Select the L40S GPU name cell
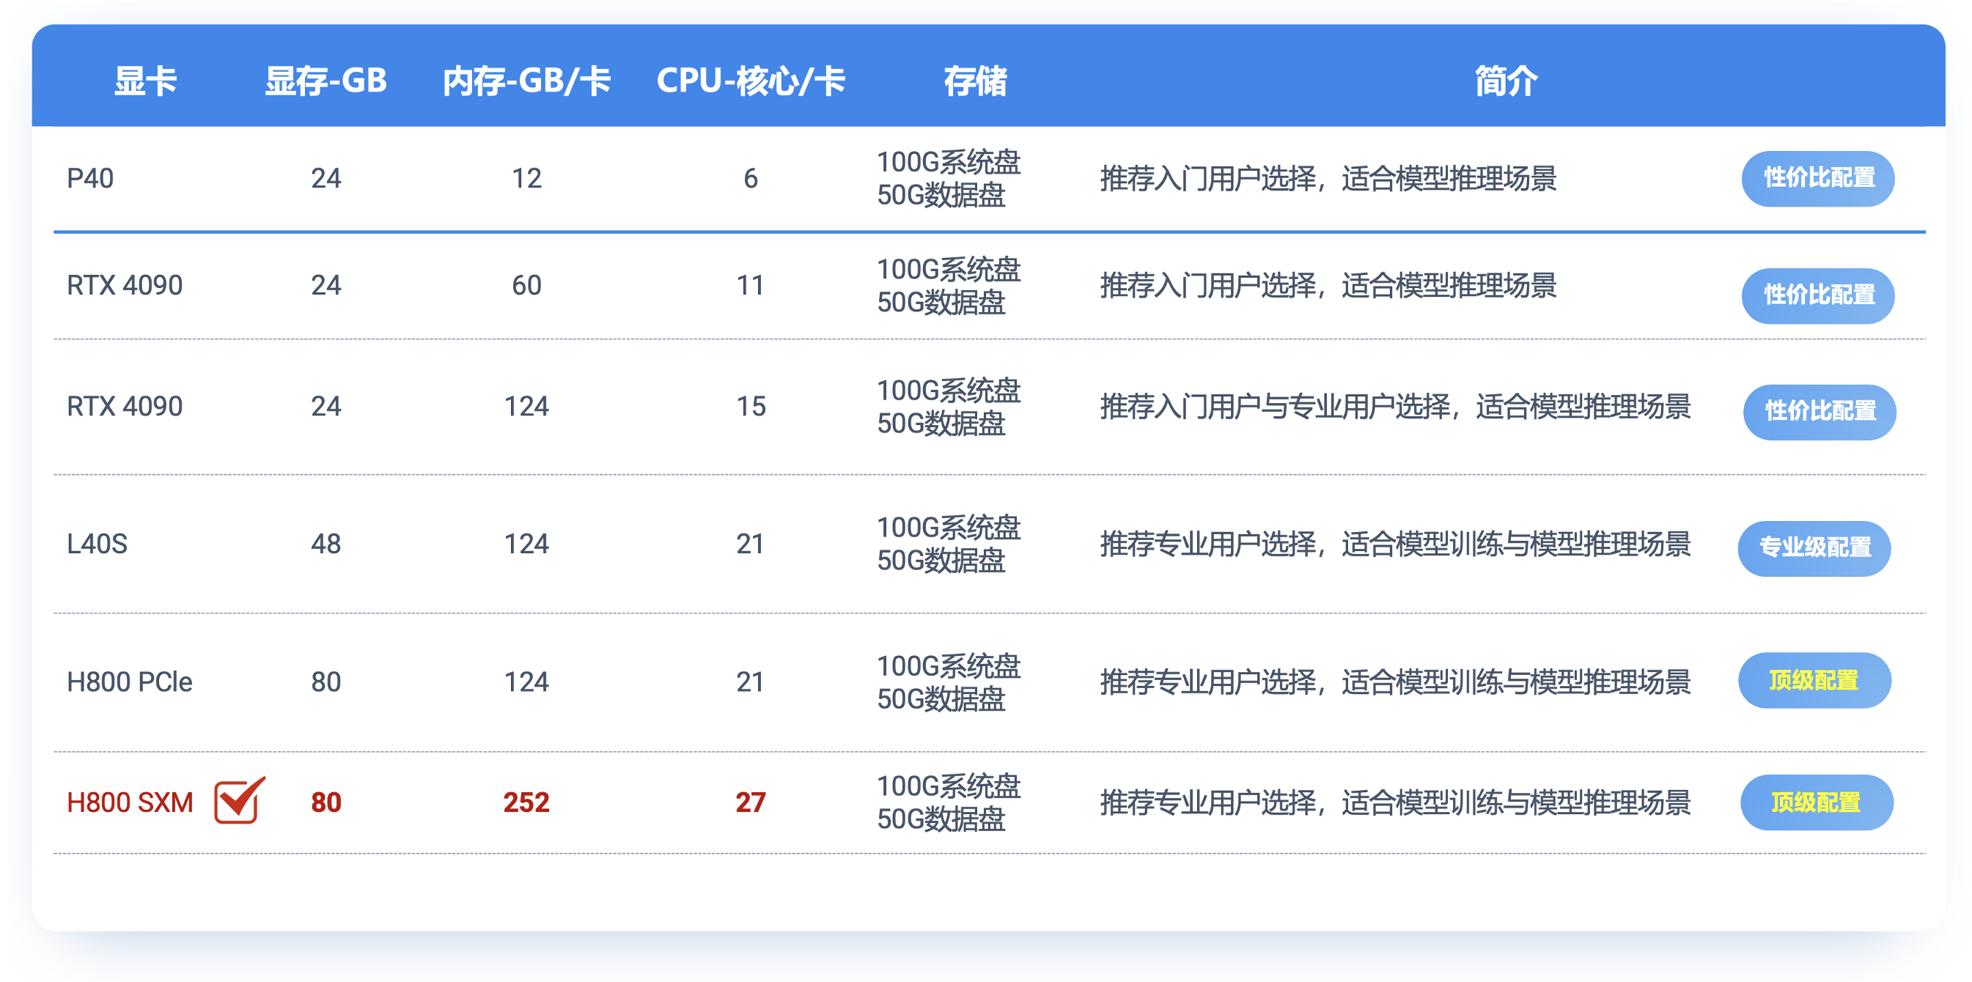This screenshot has width=1972, height=982. [98, 544]
